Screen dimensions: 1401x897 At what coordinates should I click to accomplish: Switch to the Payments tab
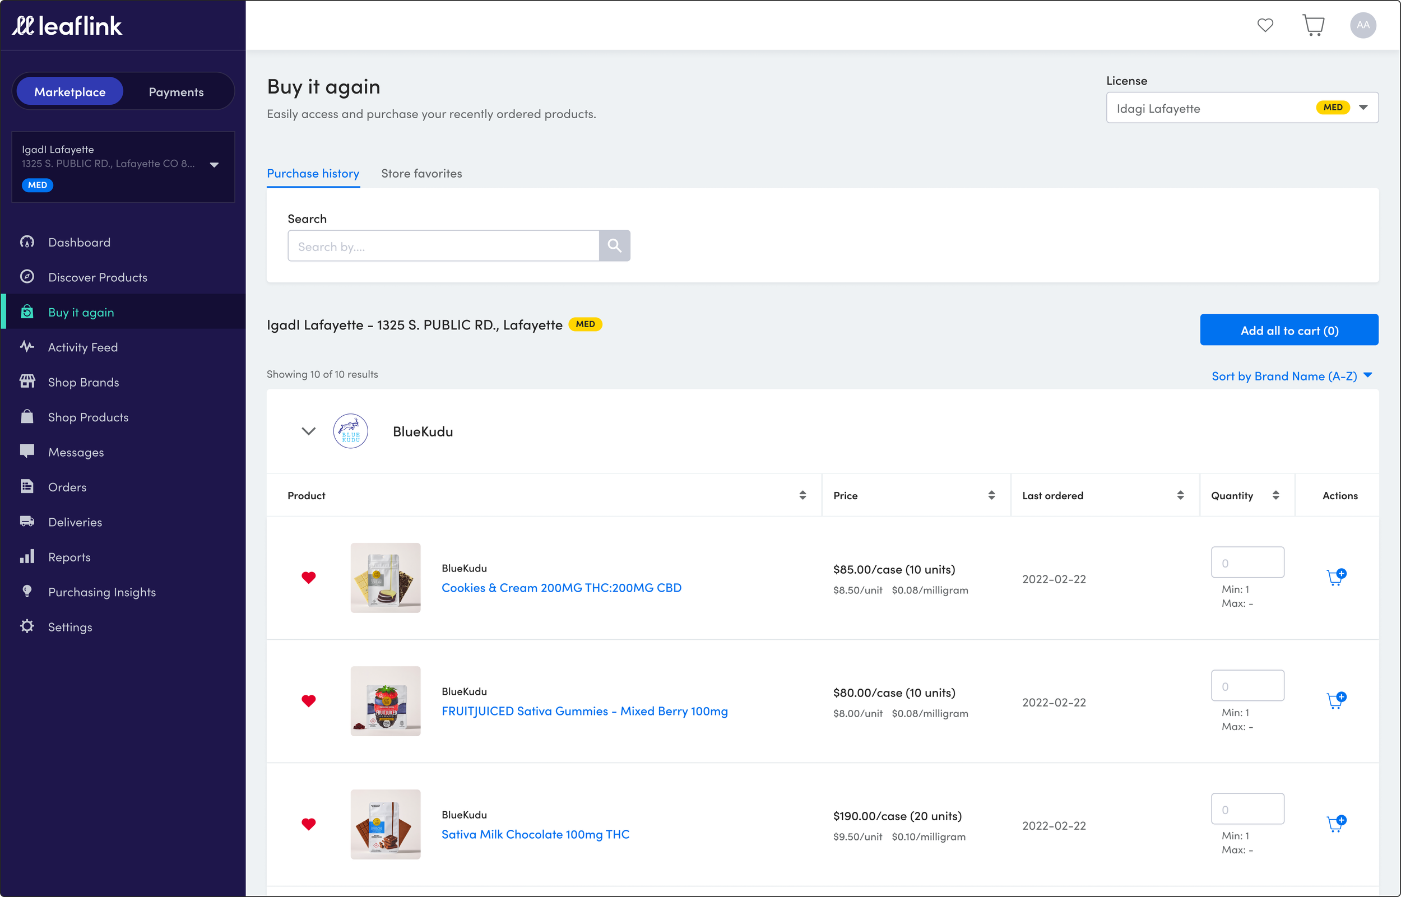(176, 92)
